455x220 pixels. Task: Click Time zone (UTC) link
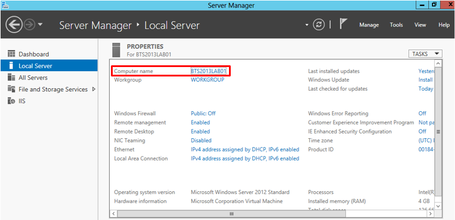pyautogui.click(x=426, y=140)
